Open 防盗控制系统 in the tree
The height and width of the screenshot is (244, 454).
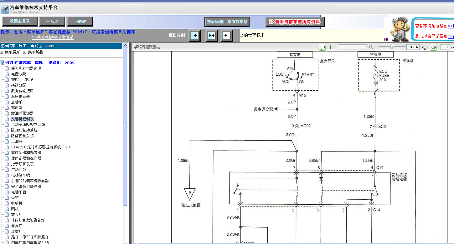(23, 136)
